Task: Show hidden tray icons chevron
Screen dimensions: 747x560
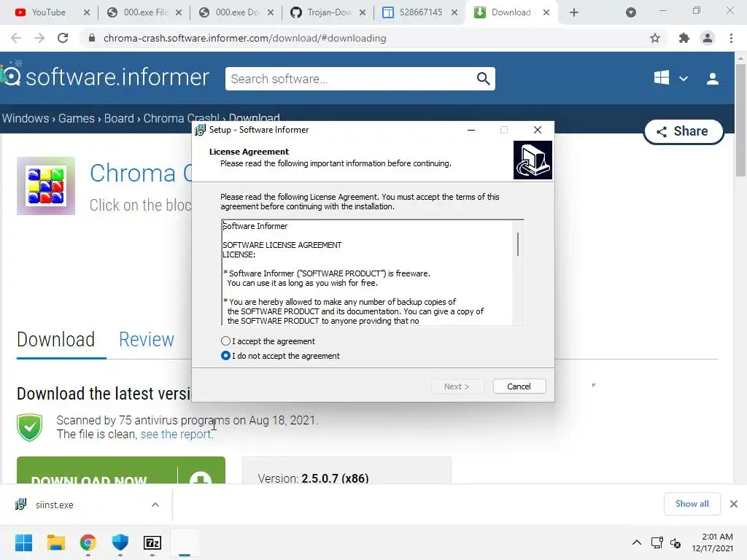Action: click(x=636, y=542)
